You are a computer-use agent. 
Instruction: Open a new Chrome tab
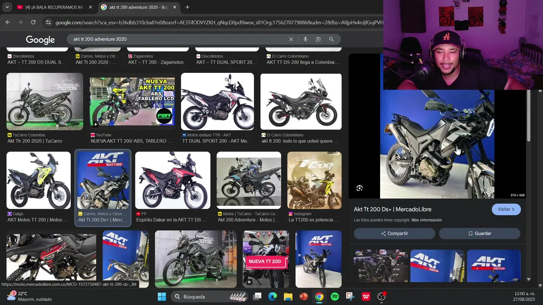click(x=188, y=7)
